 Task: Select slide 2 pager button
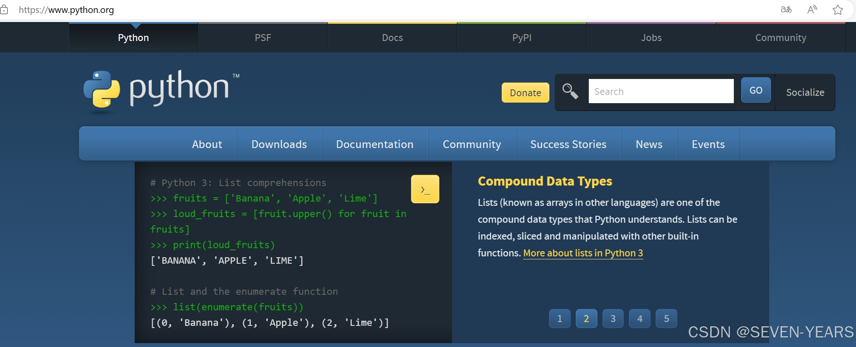pyautogui.click(x=587, y=319)
